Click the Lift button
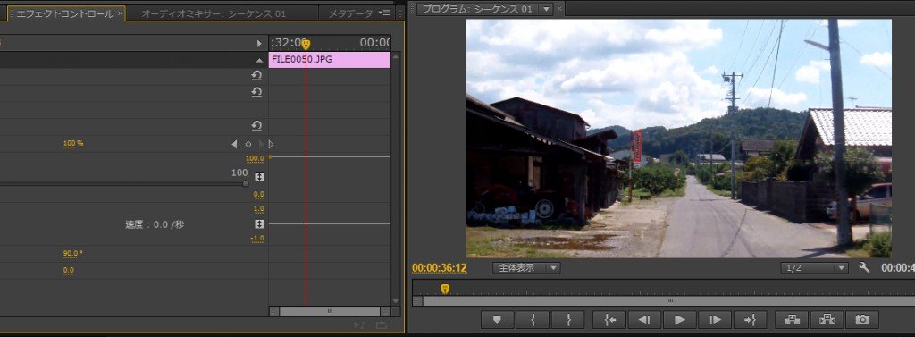 (792, 319)
